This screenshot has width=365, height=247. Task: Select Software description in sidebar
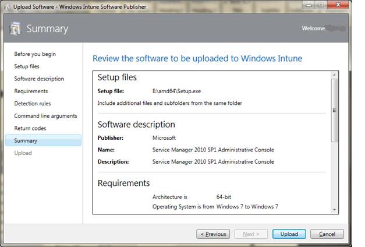coord(39,79)
